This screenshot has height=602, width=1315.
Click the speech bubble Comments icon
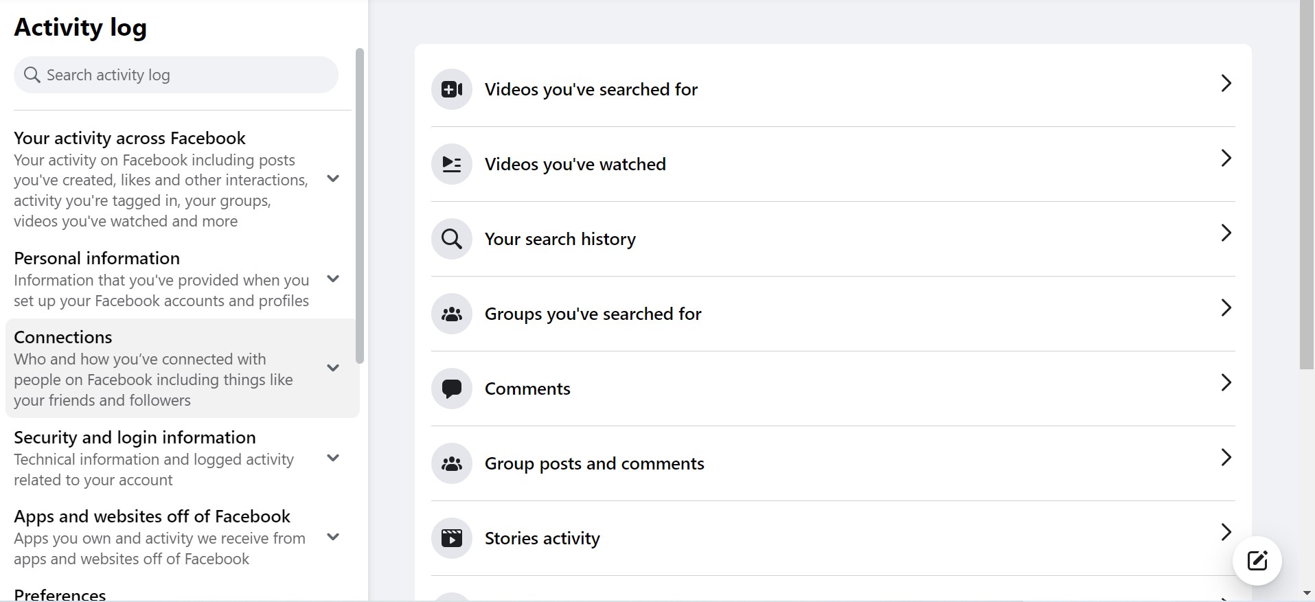click(451, 389)
